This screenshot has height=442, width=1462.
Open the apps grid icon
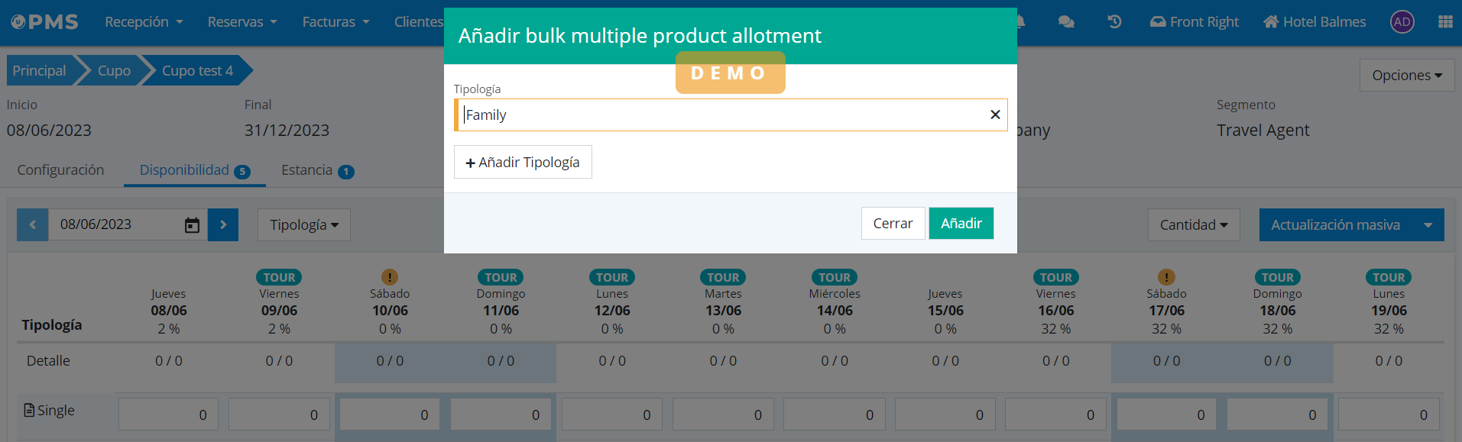[1445, 21]
